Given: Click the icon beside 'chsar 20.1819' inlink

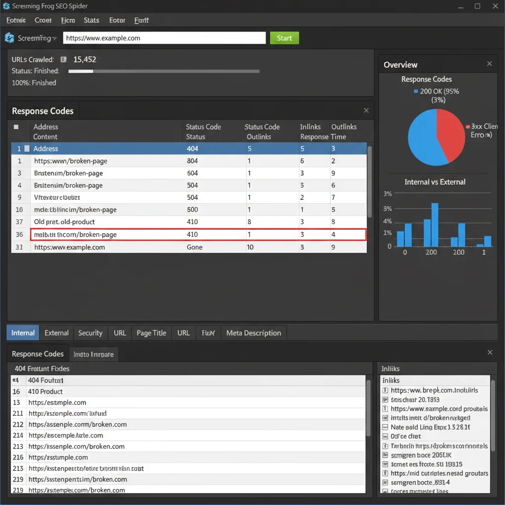Looking at the screenshot, I should tap(385, 399).
